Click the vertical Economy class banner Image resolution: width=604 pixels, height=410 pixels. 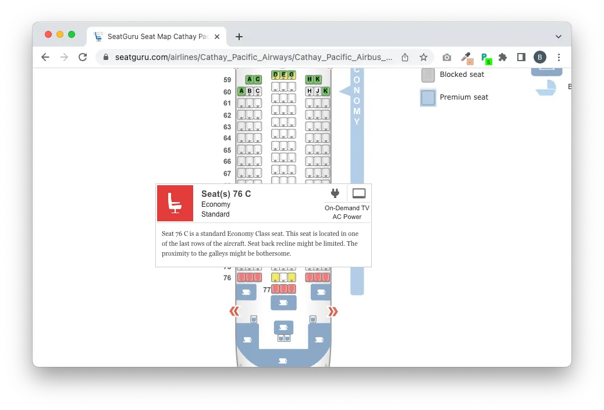357,181
